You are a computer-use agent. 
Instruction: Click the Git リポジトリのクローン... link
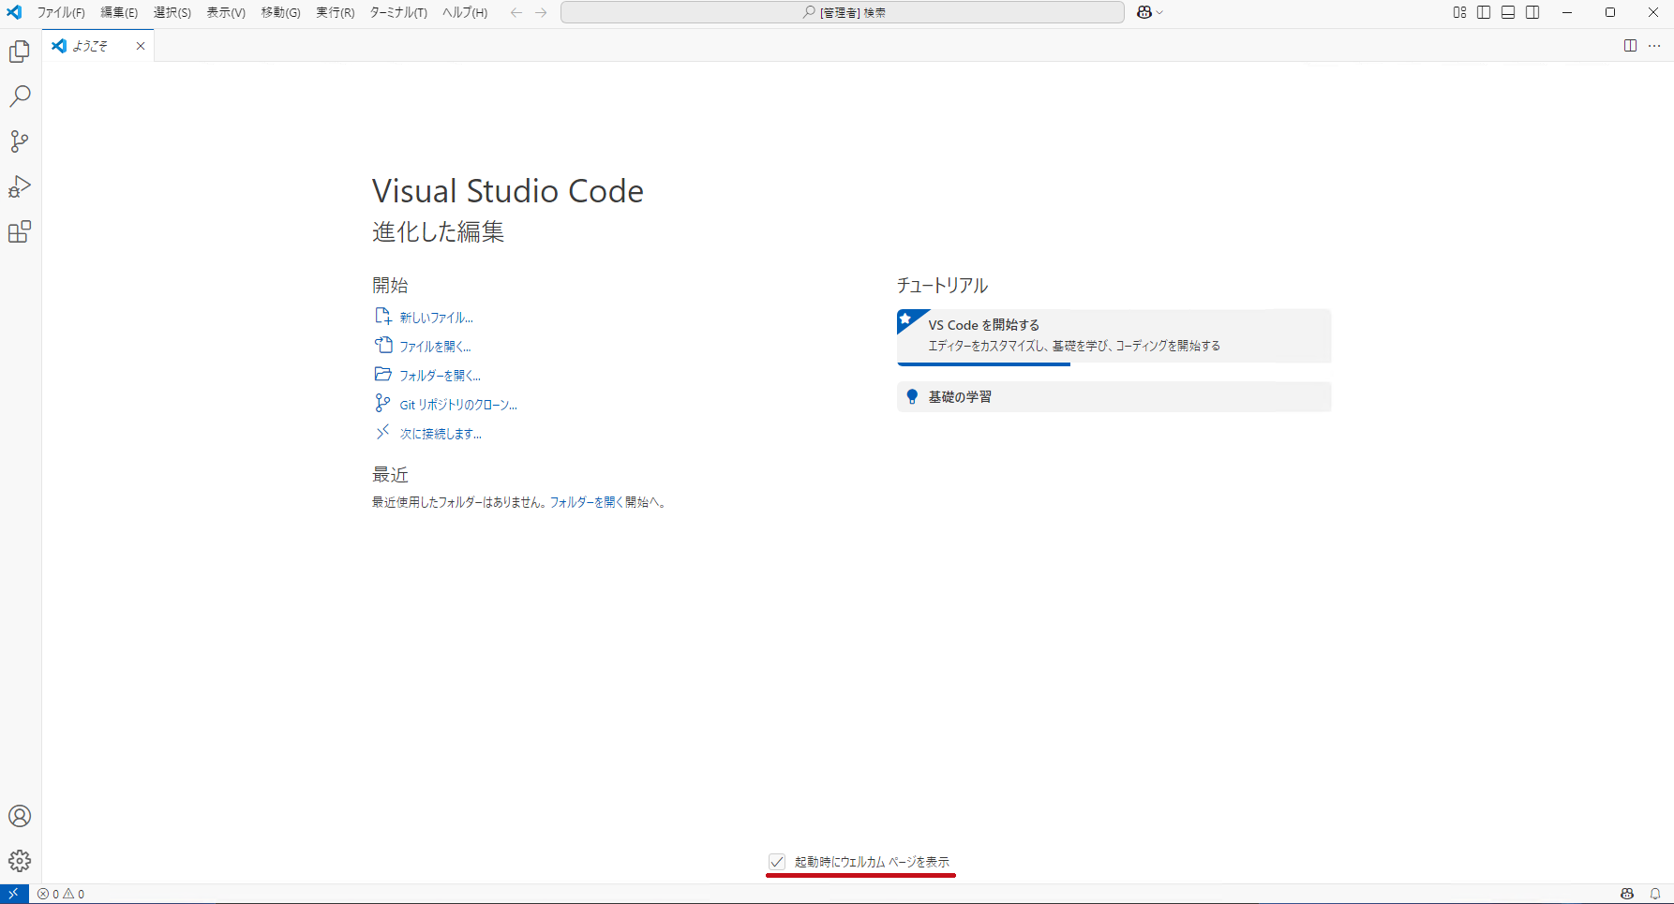pos(458,405)
